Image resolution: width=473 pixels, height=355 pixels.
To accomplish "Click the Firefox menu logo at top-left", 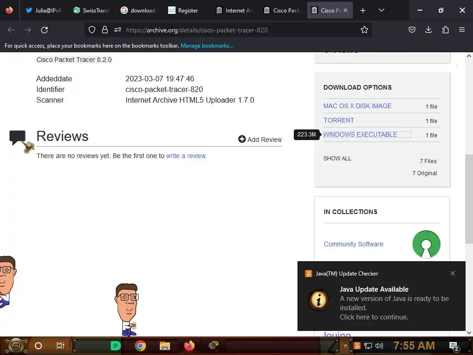I will [9, 10].
